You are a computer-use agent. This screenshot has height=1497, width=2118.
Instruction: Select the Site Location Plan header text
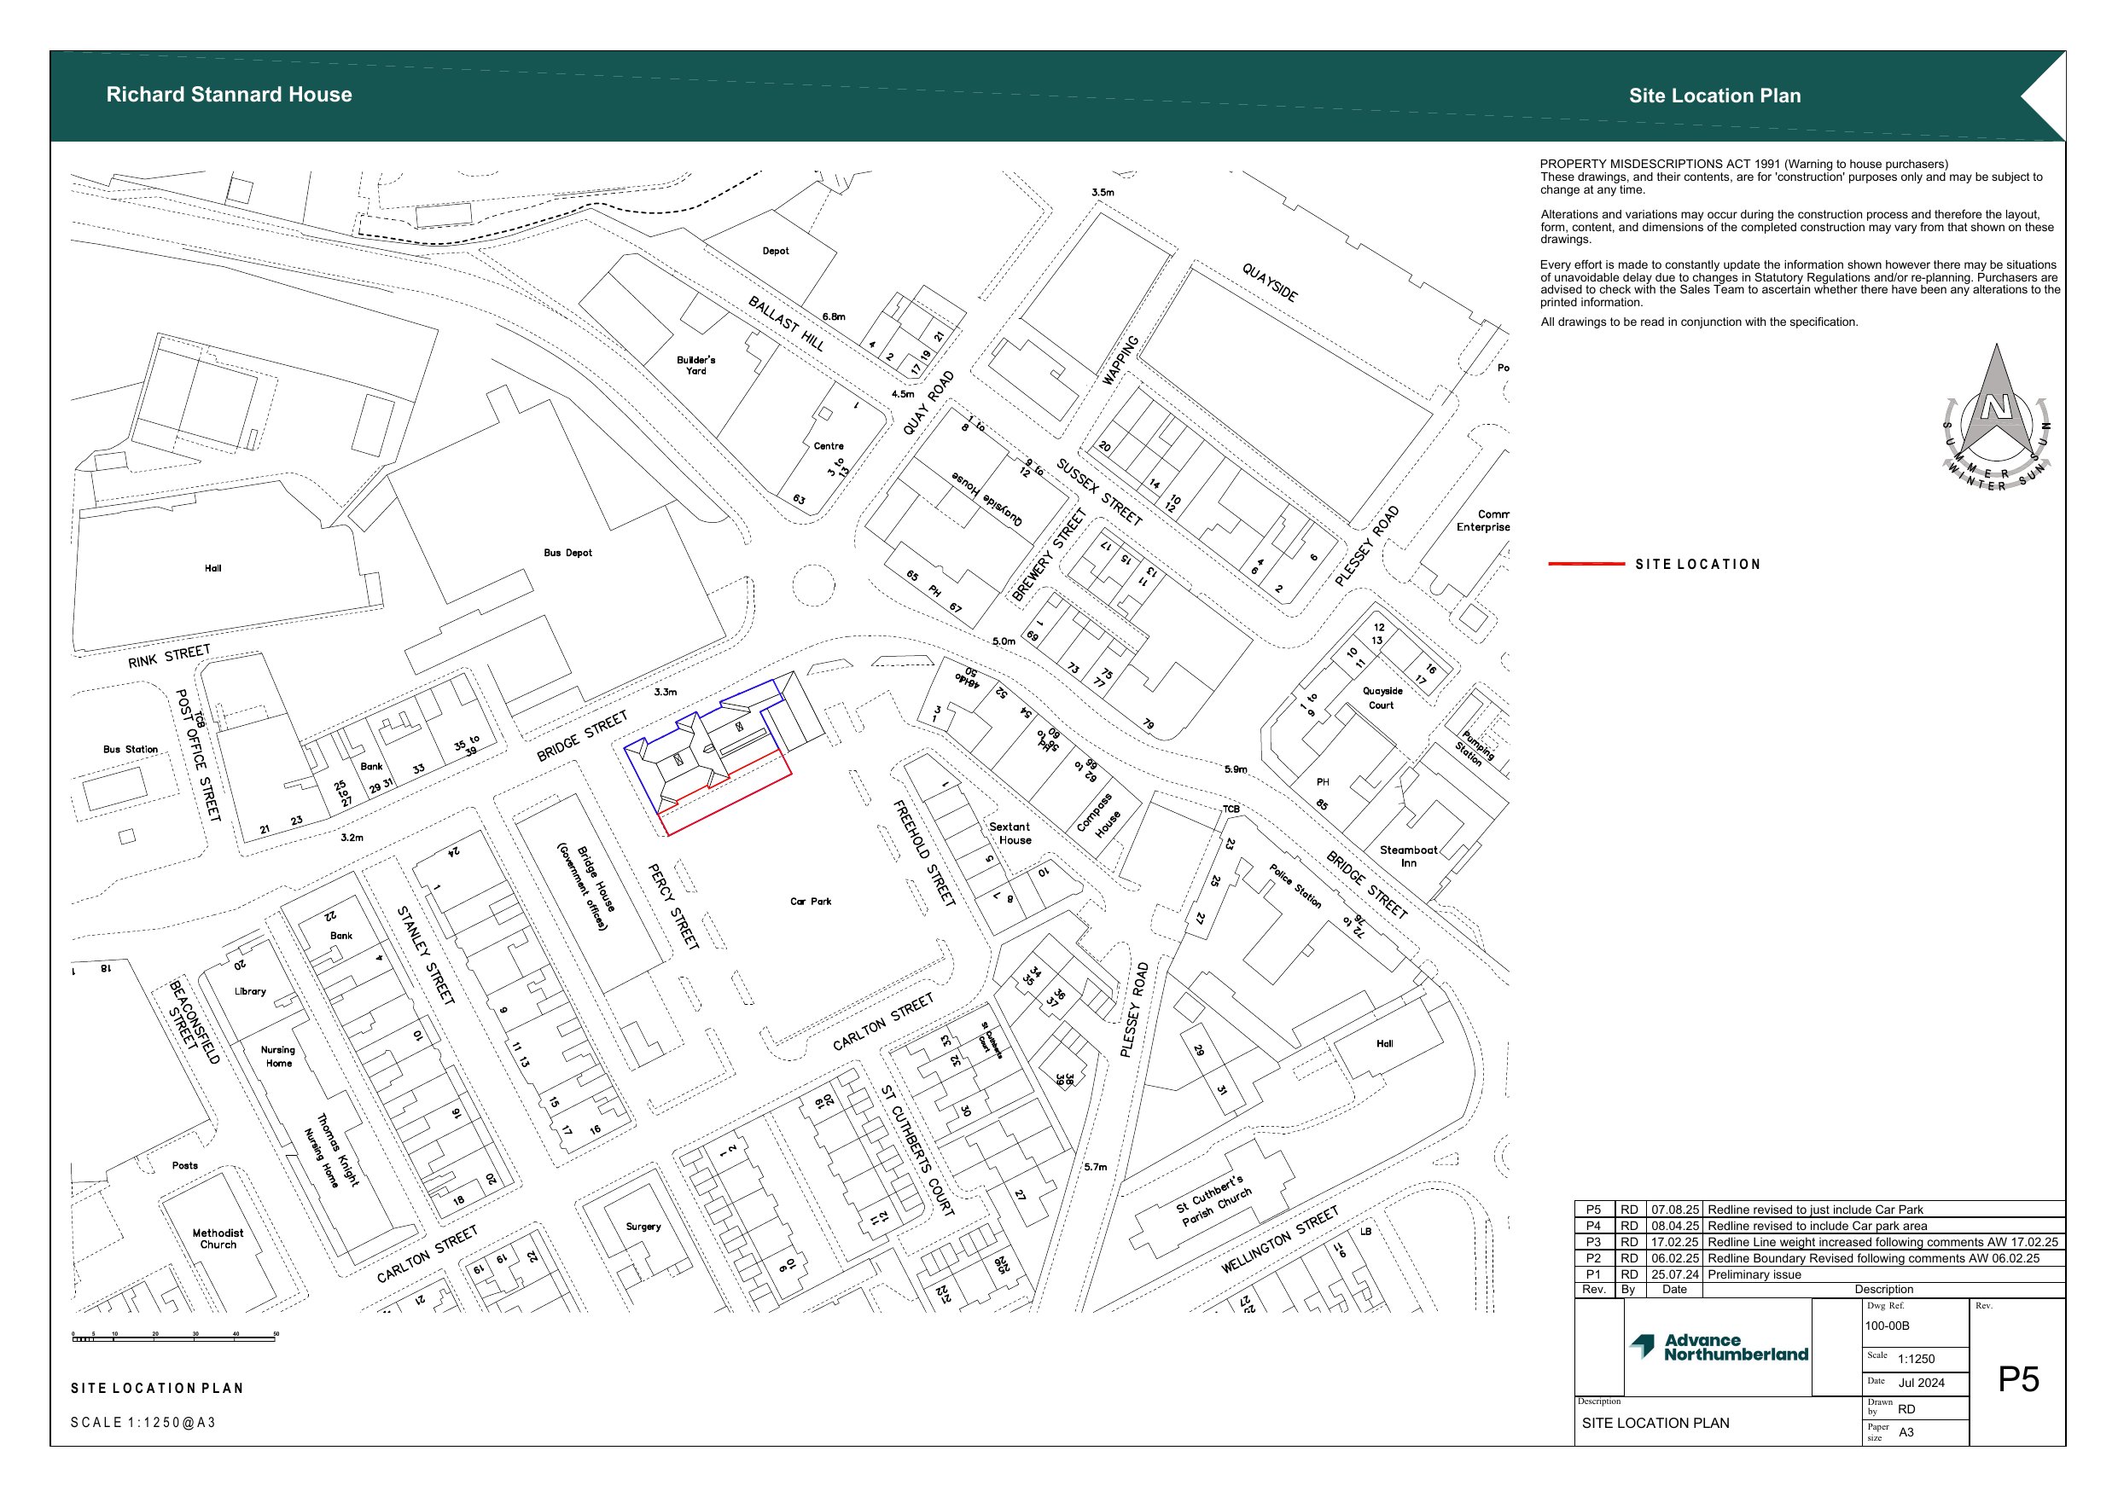coord(1714,96)
